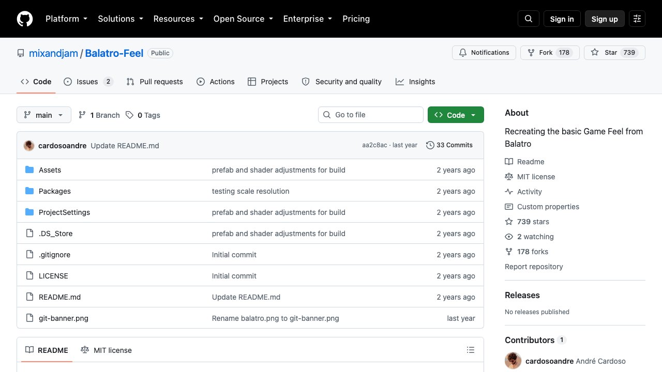The width and height of the screenshot is (662, 372).
Task: Click the Activity pulse icon
Action: coord(509,192)
